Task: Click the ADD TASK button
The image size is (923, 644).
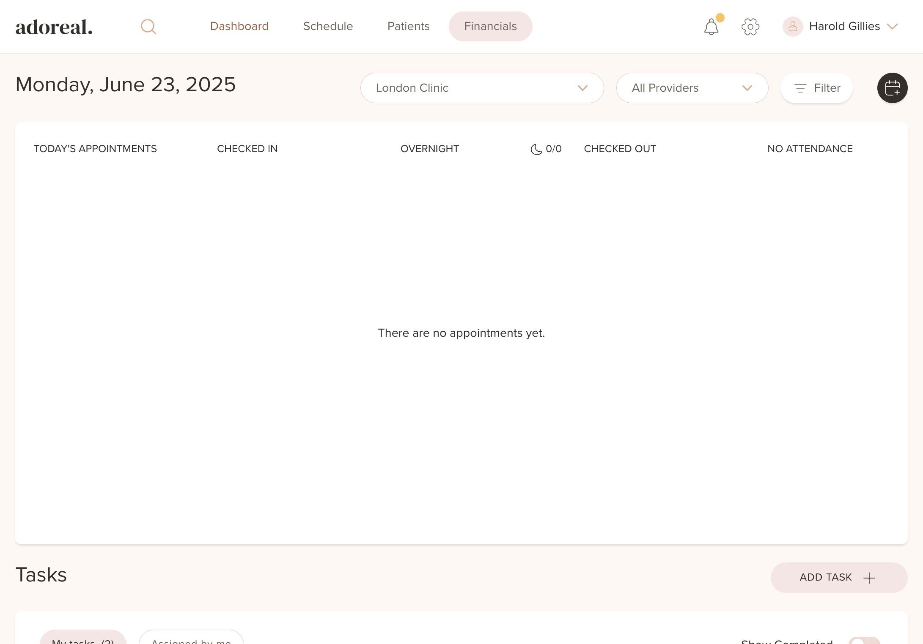Action: pyautogui.click(x=825, y=577)
